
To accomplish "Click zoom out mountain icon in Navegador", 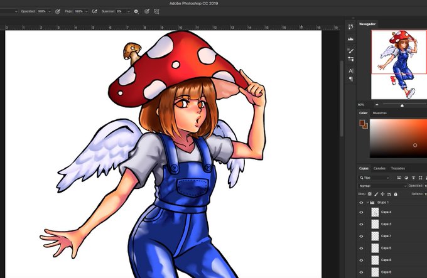I will pyautogui.click(x=377, y=105).
